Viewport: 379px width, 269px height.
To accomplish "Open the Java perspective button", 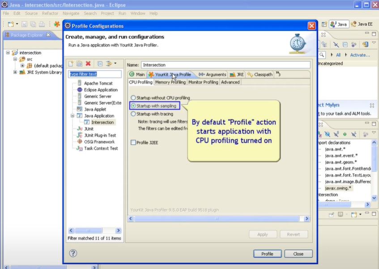I will pos(339,24).
